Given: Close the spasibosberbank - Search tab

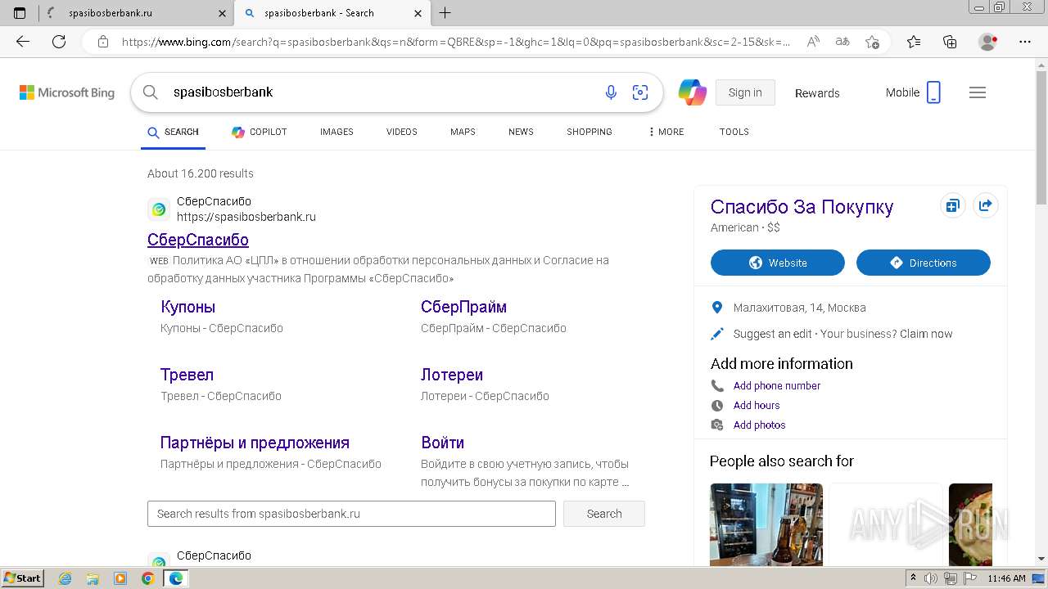Looking at the screenshot, I should (418, 13).
